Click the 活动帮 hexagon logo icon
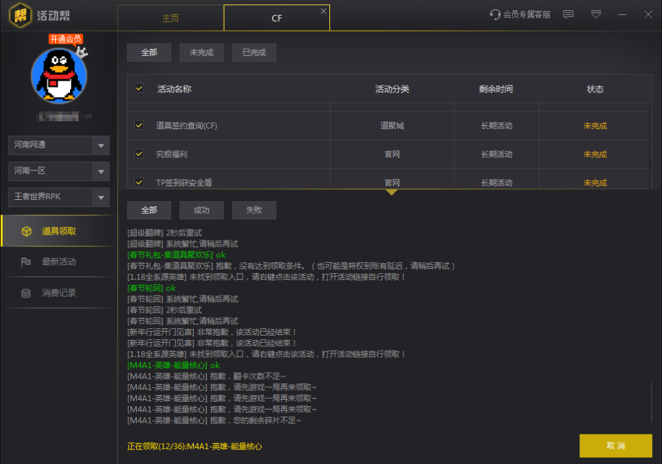This screenshot has height=464, width=662. tap(20, 15)
